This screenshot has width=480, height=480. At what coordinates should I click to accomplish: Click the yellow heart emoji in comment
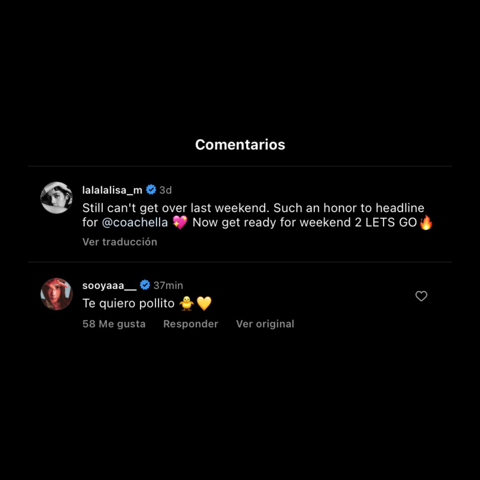tap(204, 304)
